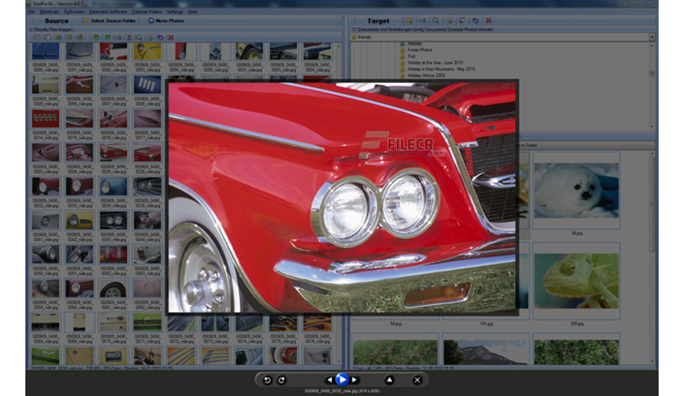Select source thumbnail 000909_0489_0093_nals.jpg
This screenshot has width=684, height=396.
point(147,52)
